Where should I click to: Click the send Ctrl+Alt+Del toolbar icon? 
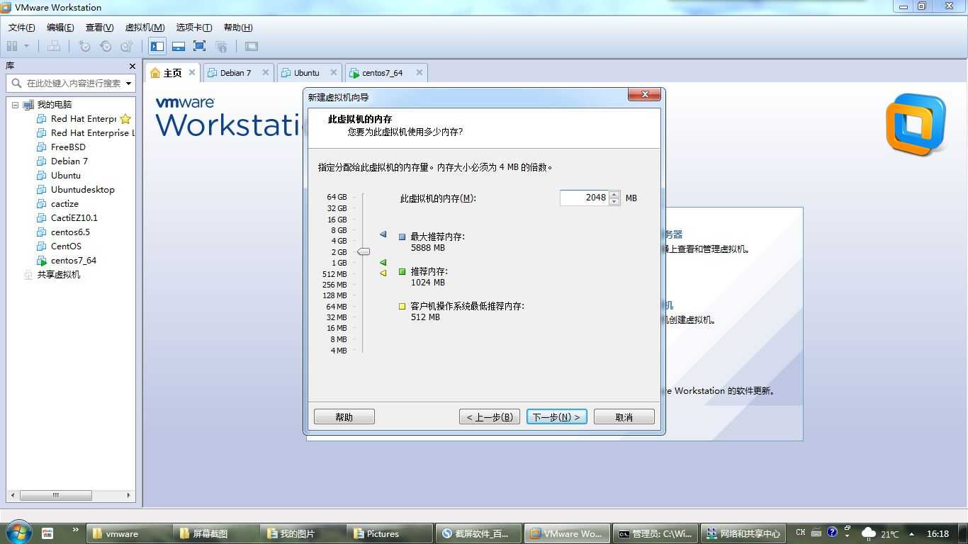[x=54, y=46]
